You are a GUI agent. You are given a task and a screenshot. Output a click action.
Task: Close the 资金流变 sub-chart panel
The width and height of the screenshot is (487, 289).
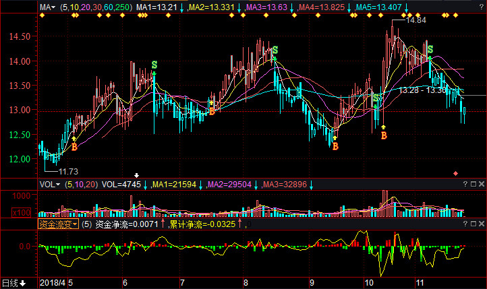(482, 224)
